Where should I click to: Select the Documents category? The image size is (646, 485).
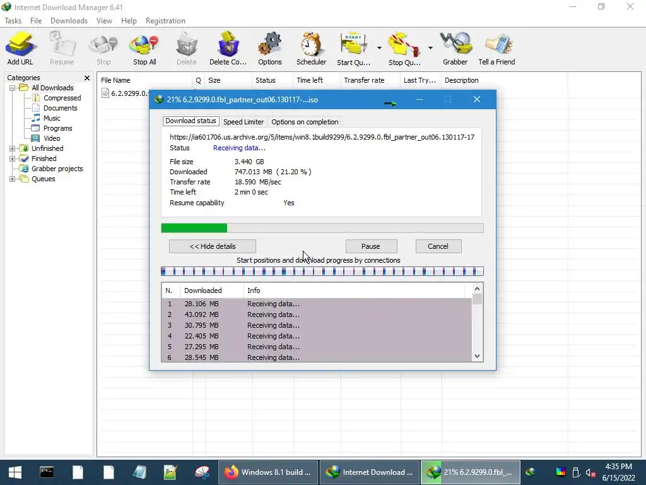point(60,108)
